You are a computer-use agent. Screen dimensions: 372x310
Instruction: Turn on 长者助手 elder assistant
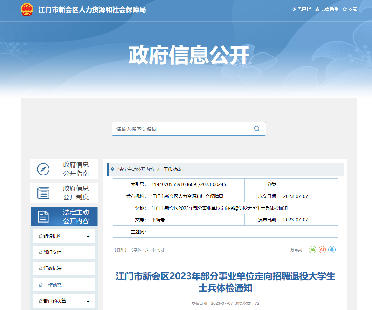point(327,9)
